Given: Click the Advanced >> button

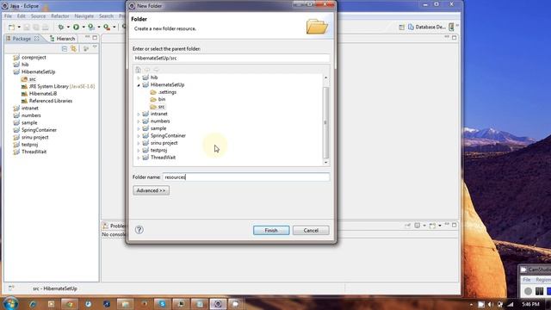Looking at the screenshot, I should [x=152, y=190].
